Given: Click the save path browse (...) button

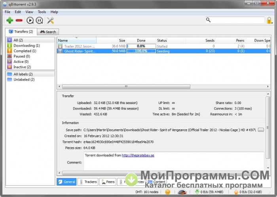Looking at the screenshot, I should 261,130.
